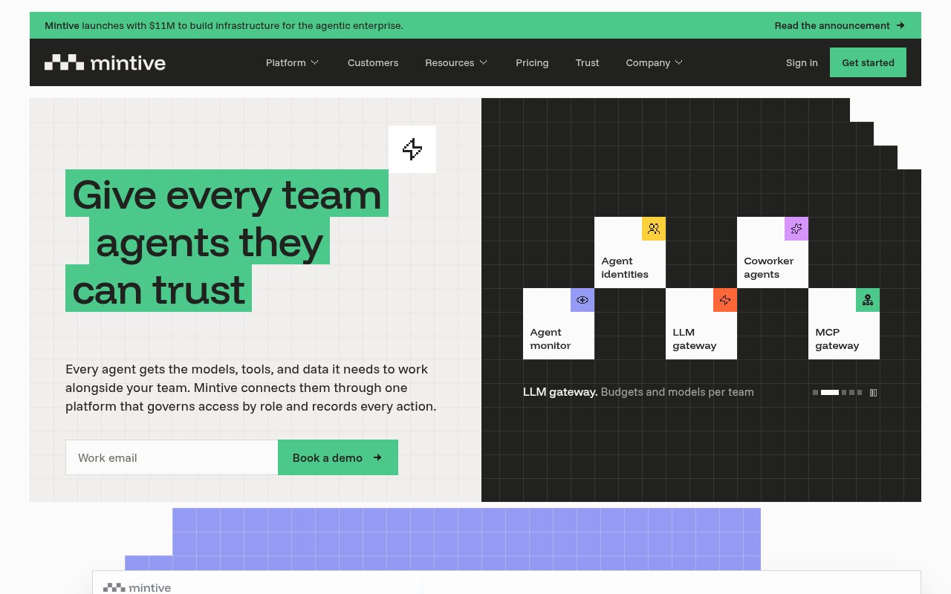
Task: Click the orange LLM gateway bolt icon
Action: tap(725, 300)
